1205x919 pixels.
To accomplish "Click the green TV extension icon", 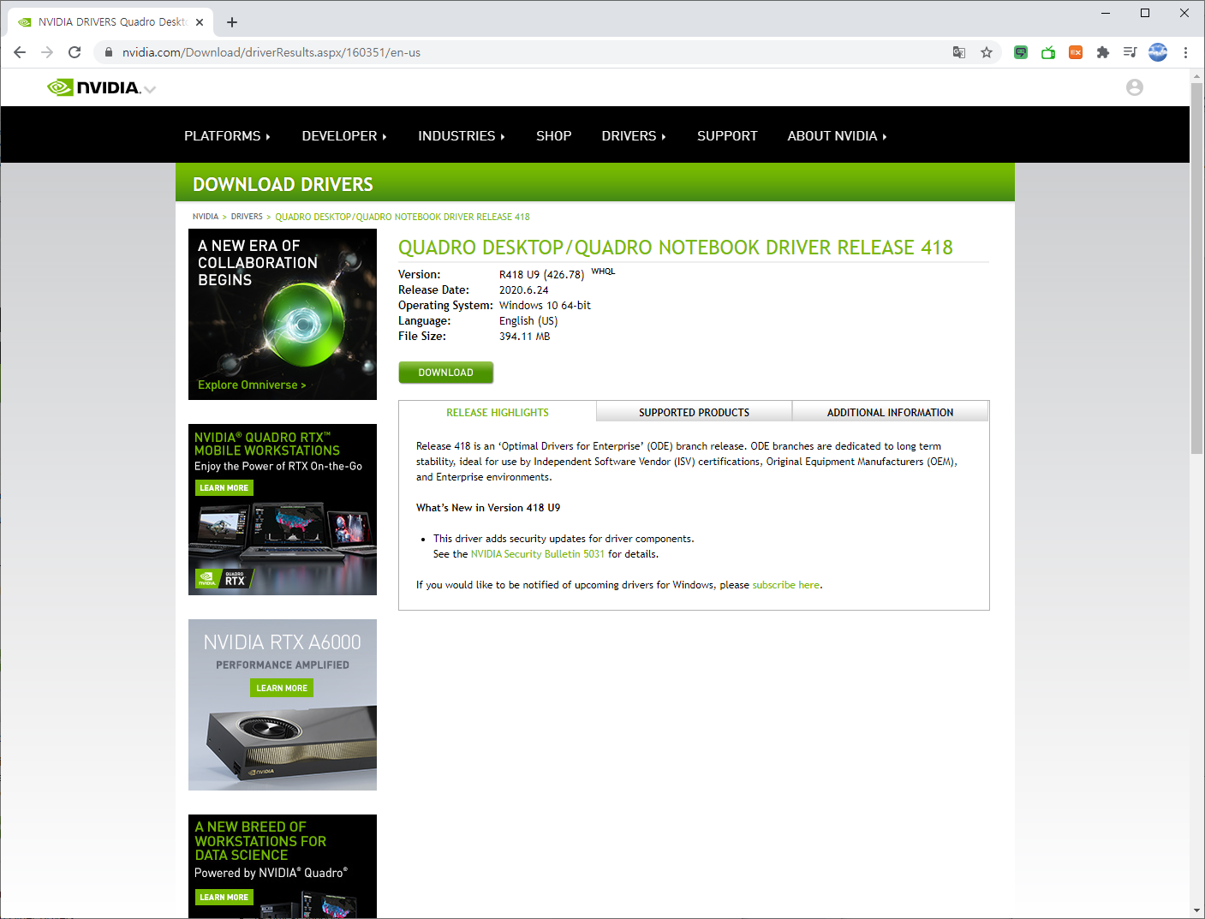I will (x=1048, y=52).
